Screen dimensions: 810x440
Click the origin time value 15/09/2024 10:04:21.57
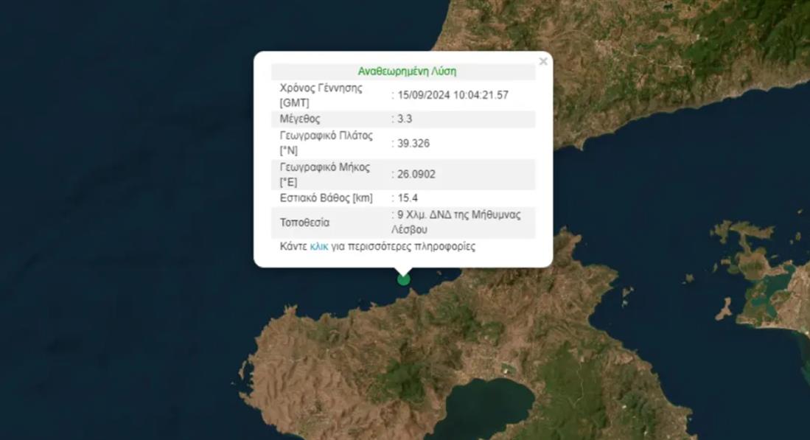[453, 95]
